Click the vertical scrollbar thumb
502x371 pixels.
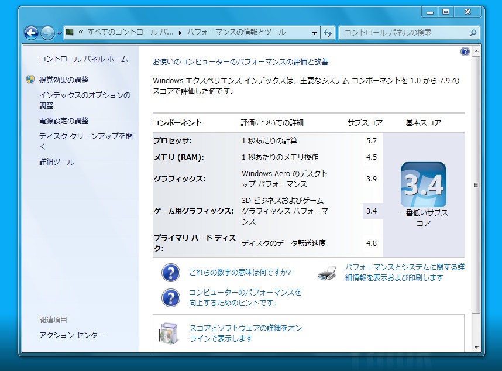(476, 185)
